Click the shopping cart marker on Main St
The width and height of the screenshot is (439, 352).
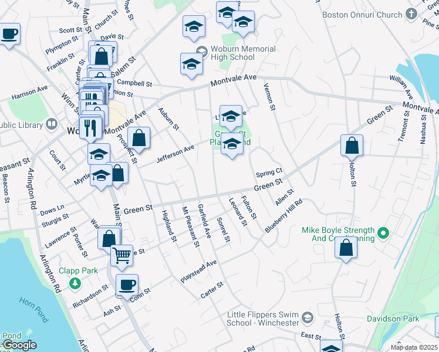tap(122, 258)
